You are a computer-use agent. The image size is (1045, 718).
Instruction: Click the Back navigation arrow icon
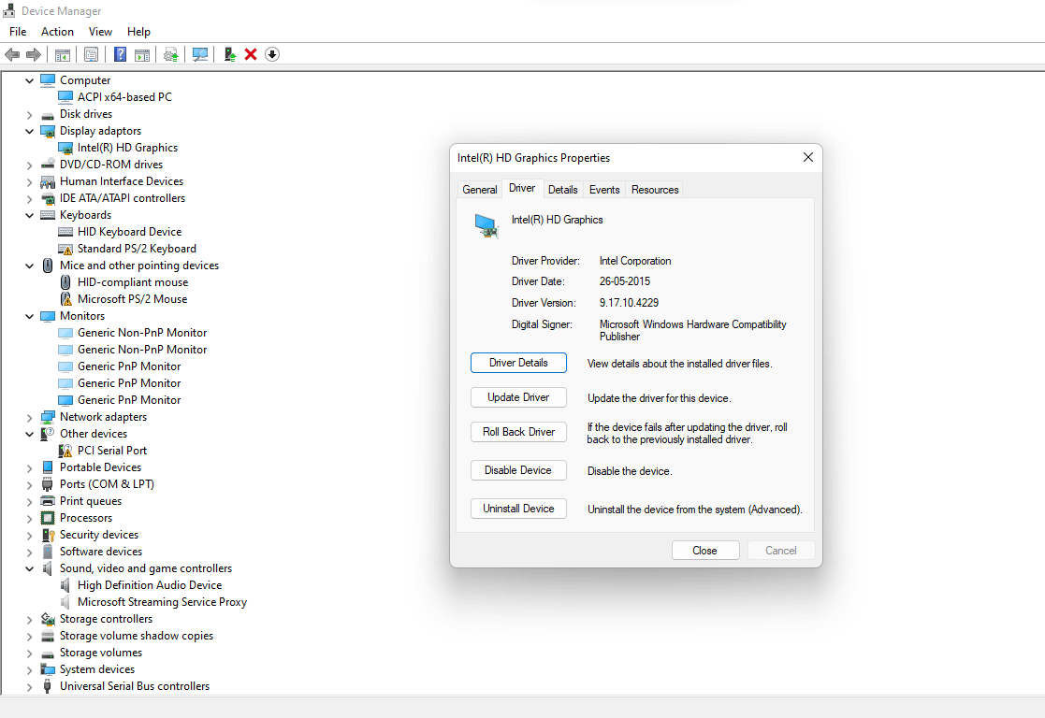[12, 54]
